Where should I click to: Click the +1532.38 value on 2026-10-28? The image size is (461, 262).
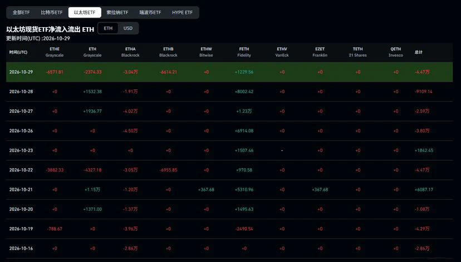(x=92, y=92)
